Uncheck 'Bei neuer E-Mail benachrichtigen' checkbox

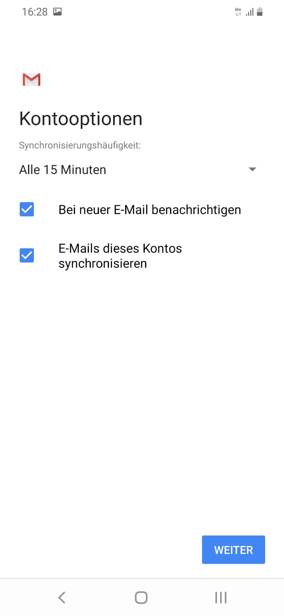pos(27,209)
